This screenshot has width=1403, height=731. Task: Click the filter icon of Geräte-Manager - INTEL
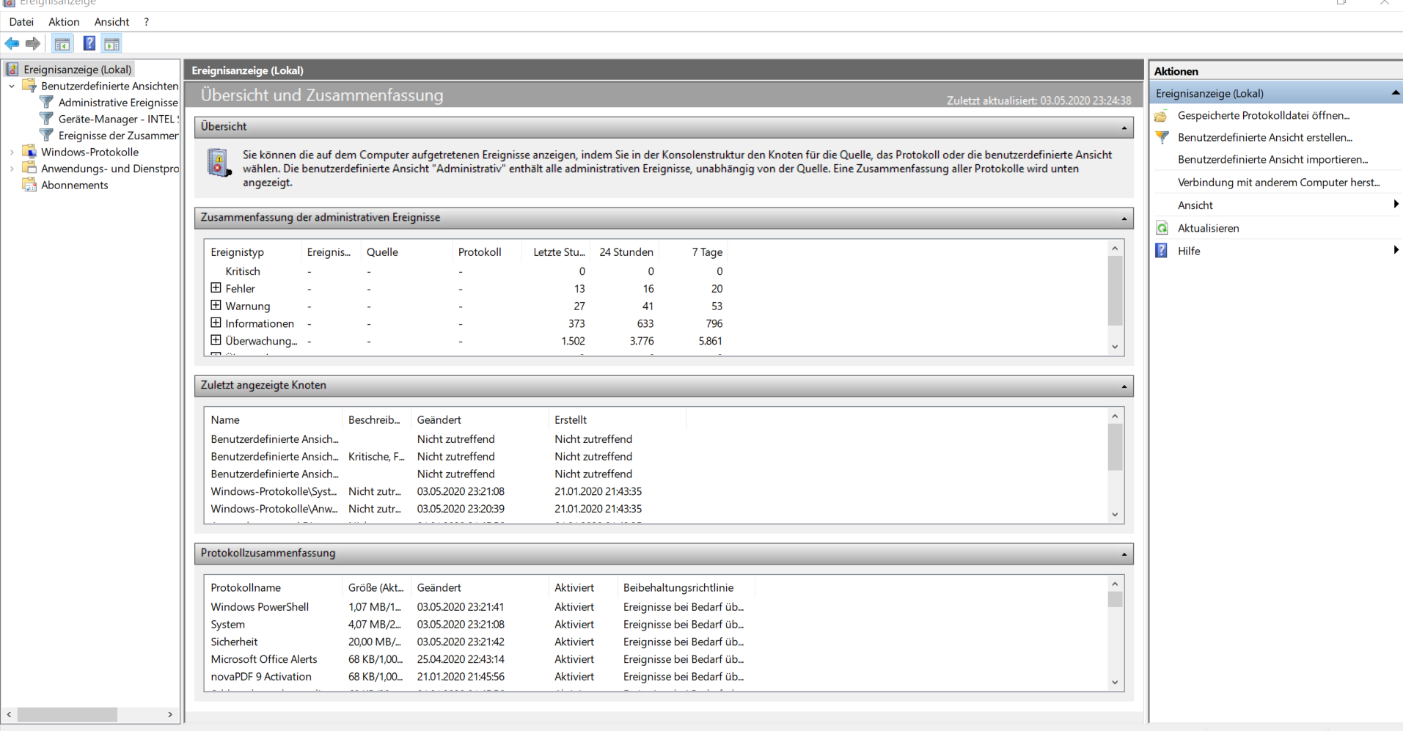pos(47,119)
